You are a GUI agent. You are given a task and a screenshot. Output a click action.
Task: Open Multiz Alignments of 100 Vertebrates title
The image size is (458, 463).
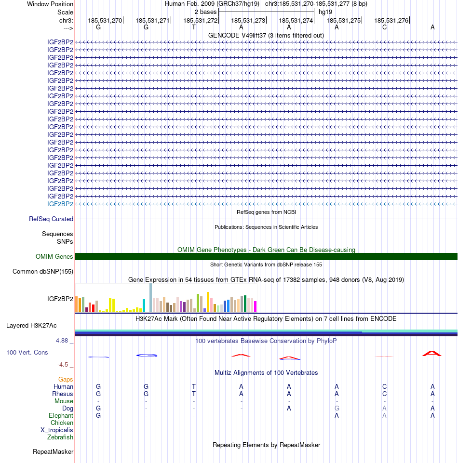point(266,372)
